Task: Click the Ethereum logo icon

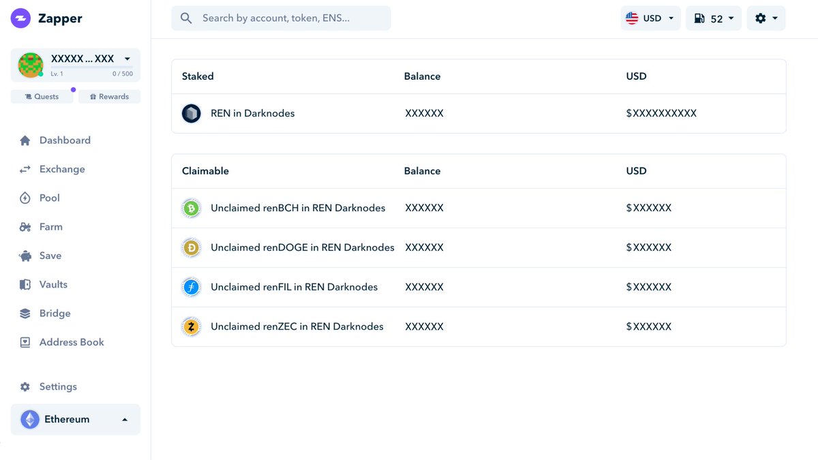Action: 30,419
